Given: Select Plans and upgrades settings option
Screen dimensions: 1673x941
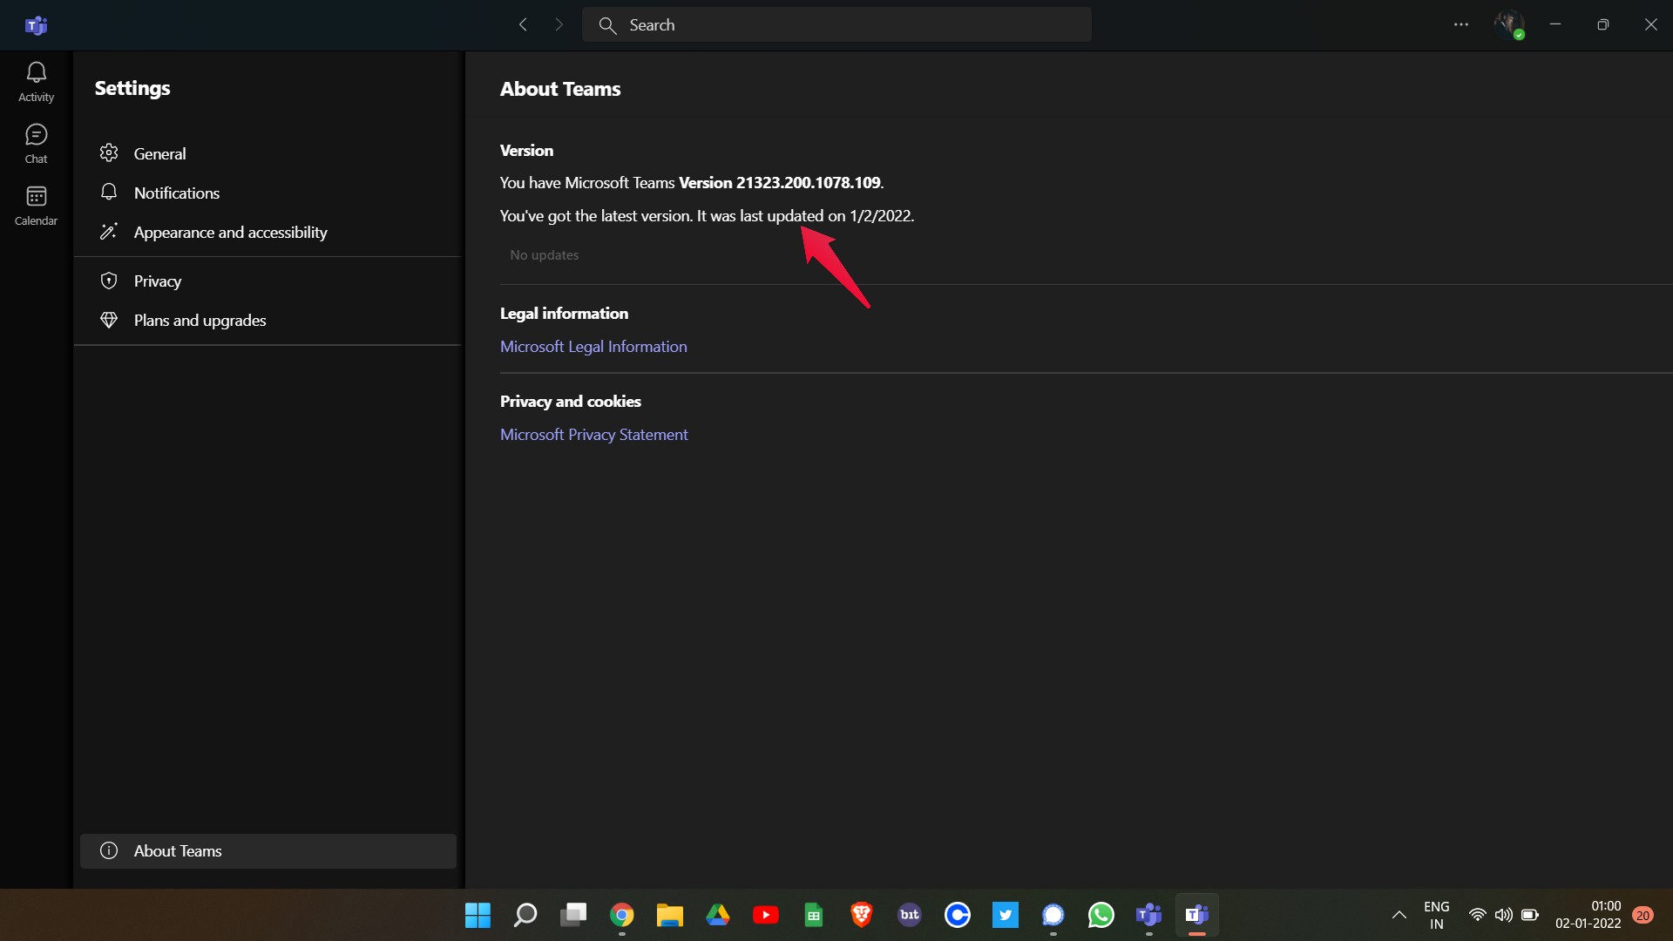Looking at the screenshot, I should [x=201, y=320].
